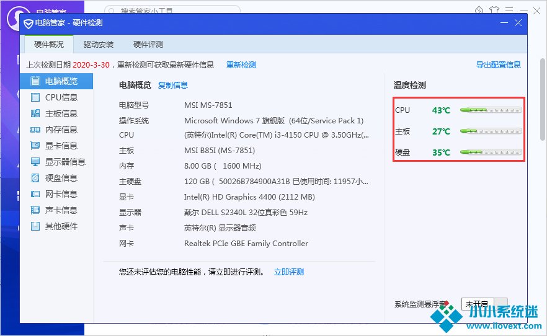Open CPU信息 in the sidebar
Image resolution: width=547 pixels, height=336 pixels.
pos(61,97)
